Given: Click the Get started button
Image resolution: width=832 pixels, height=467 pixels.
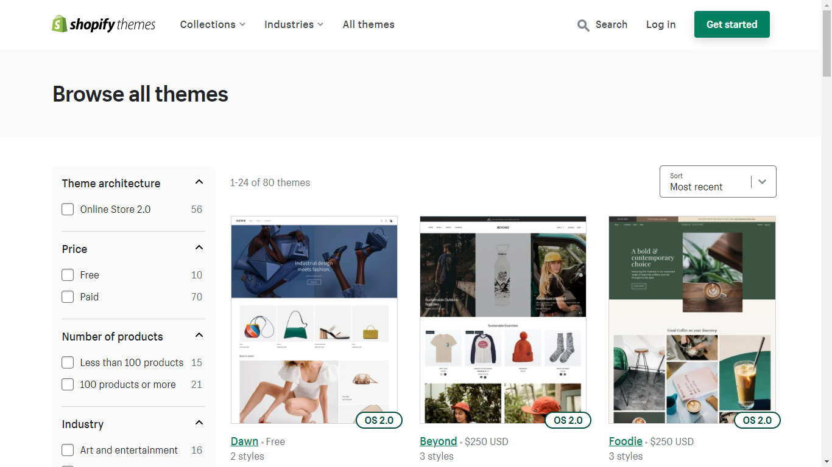Looking at the screenshot, I should (732, 24).
